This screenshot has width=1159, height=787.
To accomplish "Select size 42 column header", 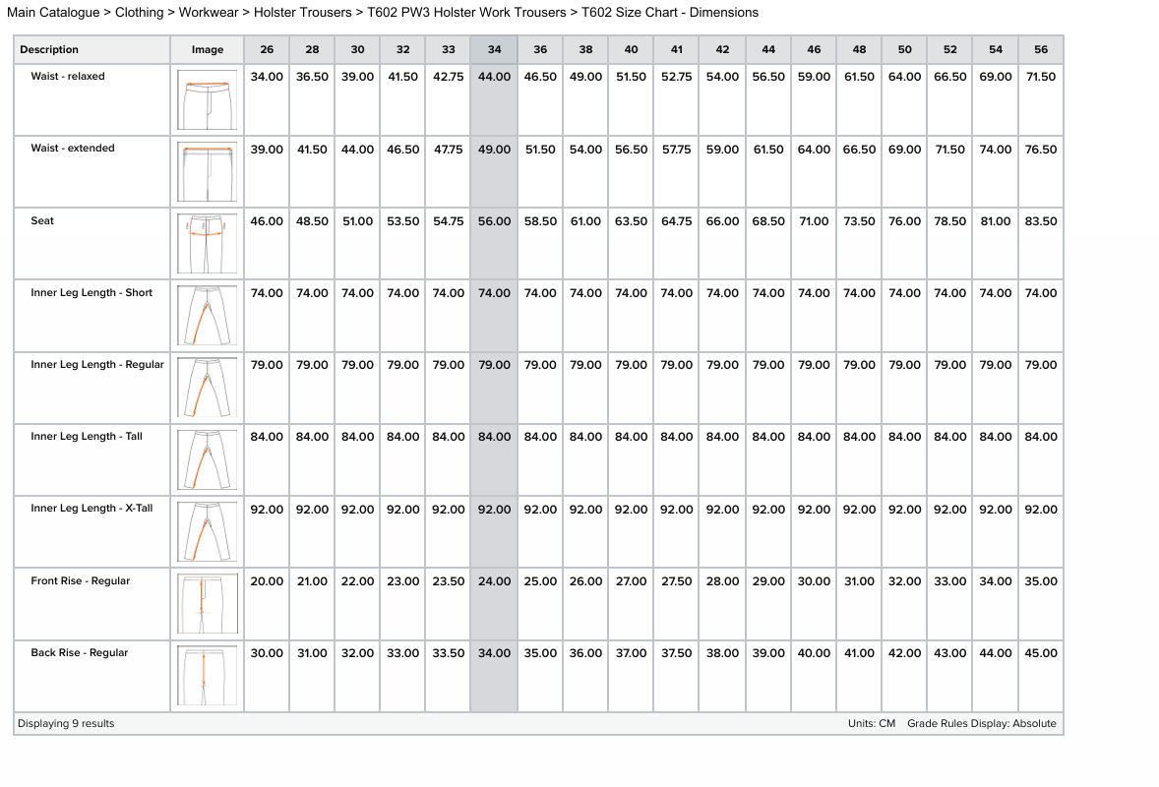I will pyautogui.click(x=722, y=49).
